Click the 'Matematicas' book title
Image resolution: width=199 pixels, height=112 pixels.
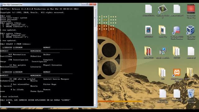point(19,54)
